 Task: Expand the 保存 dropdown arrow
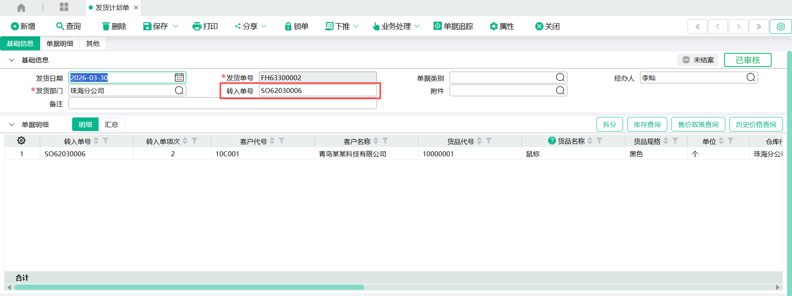pos(176,26)
